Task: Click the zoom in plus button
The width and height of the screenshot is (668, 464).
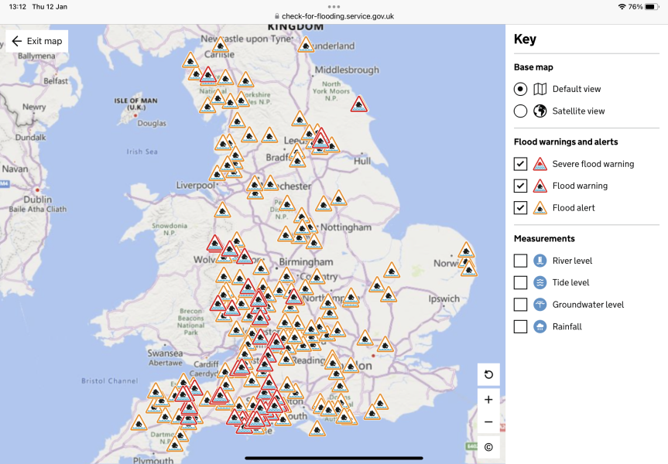Action: pyautogui.click(x=488, y=400)
